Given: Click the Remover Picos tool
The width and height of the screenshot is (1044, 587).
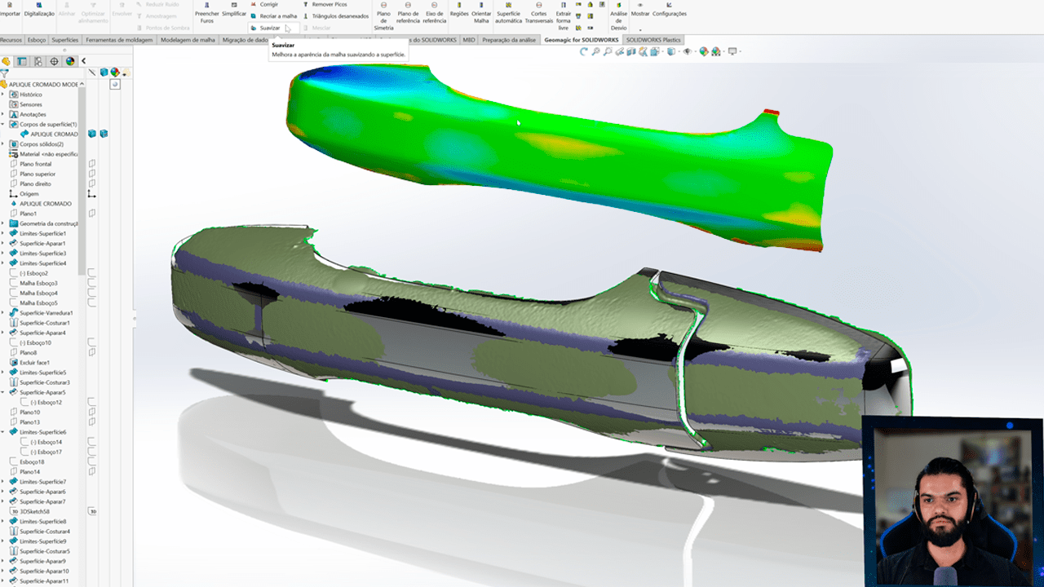Looking at the screenshot, I should (329, 4).
